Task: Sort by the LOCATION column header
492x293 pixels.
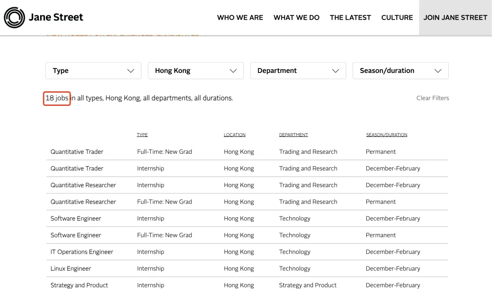Action: [x=235, y=135]
